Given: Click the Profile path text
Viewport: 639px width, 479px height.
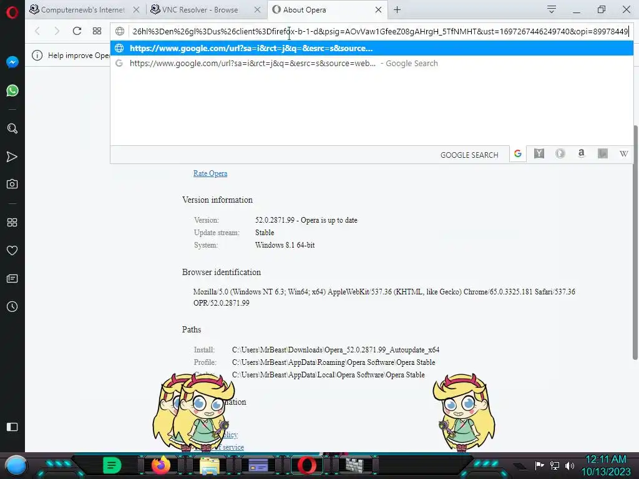Looking at the screenshot, I should pos(333,362).
